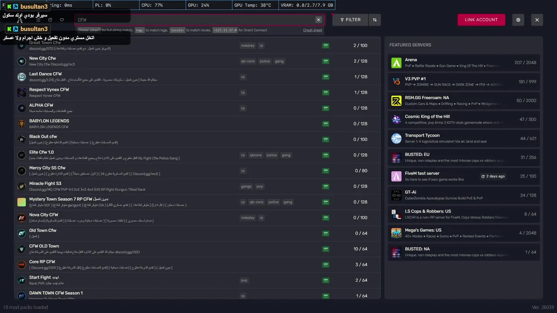Click the 10 / 64 player count
This screenshot has height=313, width=557.
tap(360, 249)
